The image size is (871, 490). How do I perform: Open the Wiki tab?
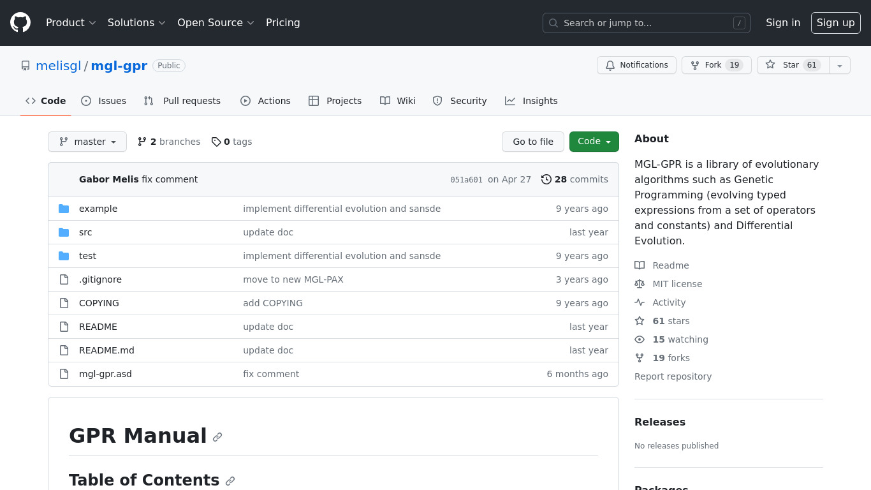[x=398, y=101]
